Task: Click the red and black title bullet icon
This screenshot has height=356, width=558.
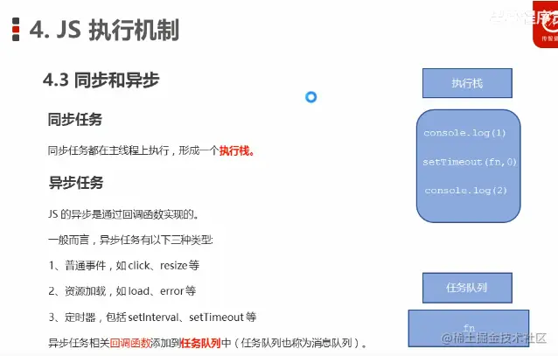Action: (16, 29)
